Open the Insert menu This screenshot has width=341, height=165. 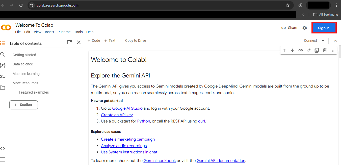[x=49, y=32]
